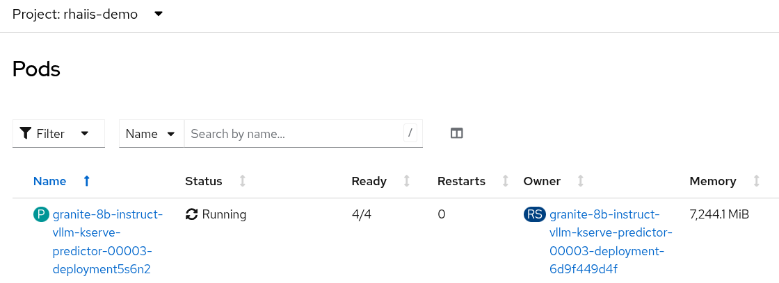Click the funnel Filter icon
The width and height of the screenshot is (779, 283).
(x=26, y=133)
